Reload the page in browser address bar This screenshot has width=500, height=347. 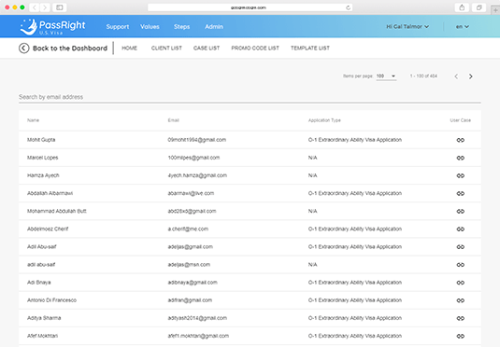[348, 7]
